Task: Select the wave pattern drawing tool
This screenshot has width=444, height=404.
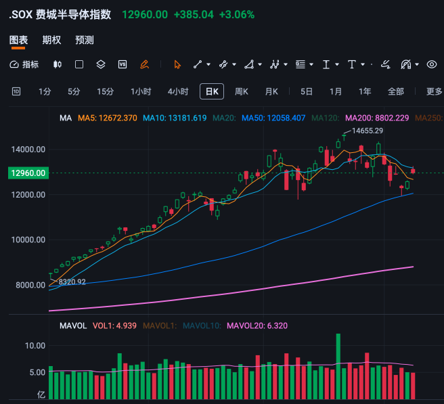Action: 274,64
